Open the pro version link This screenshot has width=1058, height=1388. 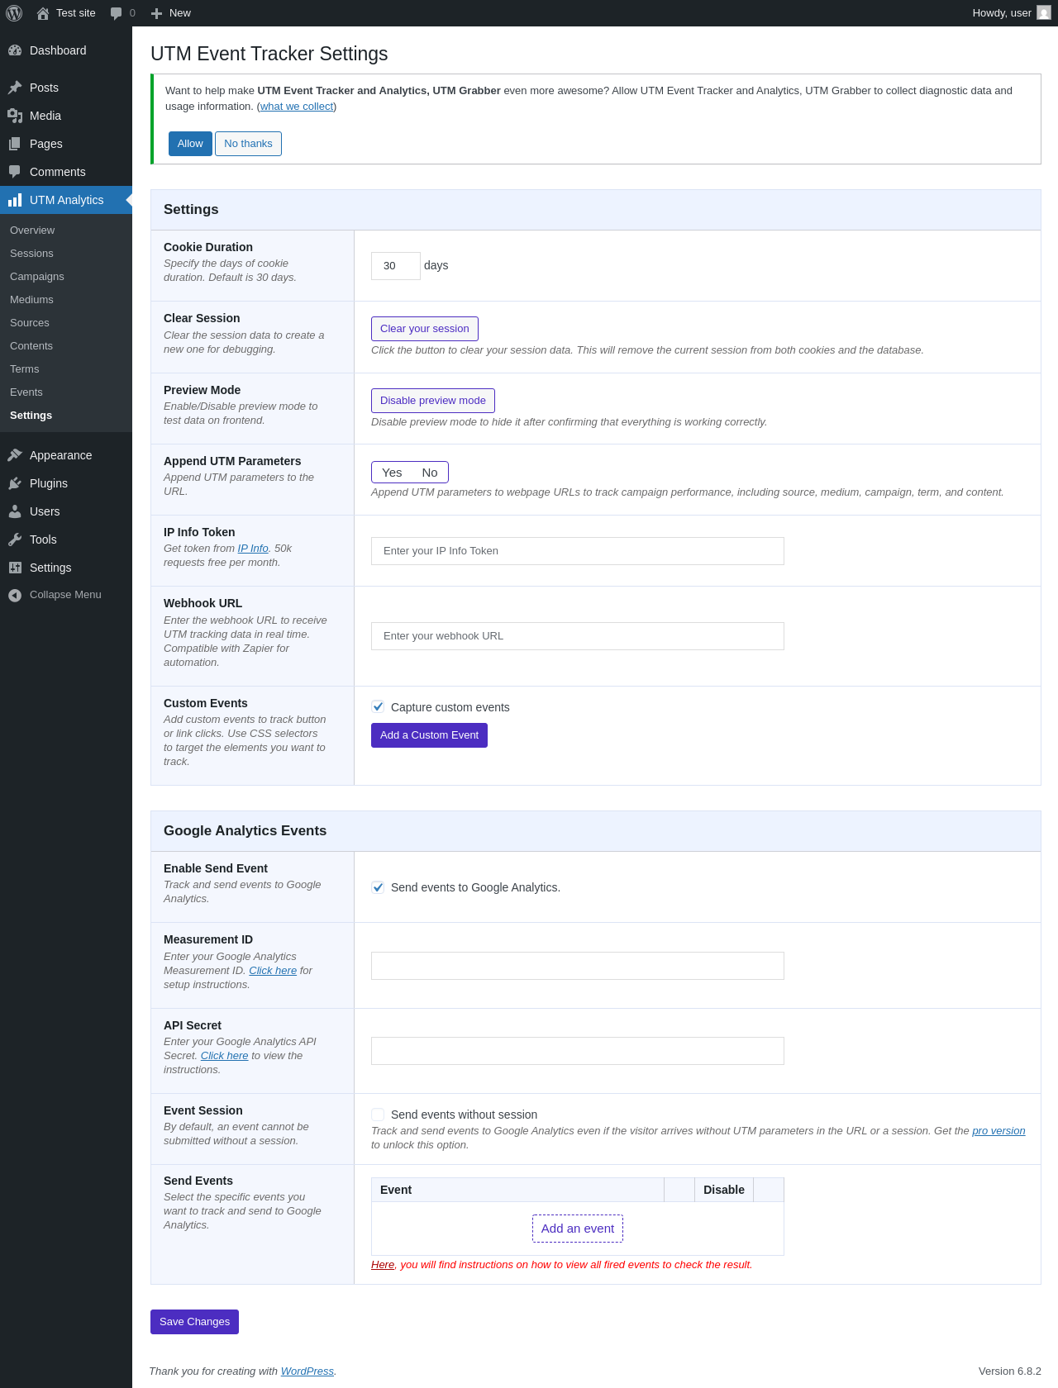click(998, 1131)
